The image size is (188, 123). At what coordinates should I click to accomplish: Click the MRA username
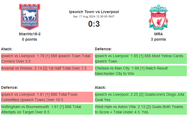click(x=158, y=34)
